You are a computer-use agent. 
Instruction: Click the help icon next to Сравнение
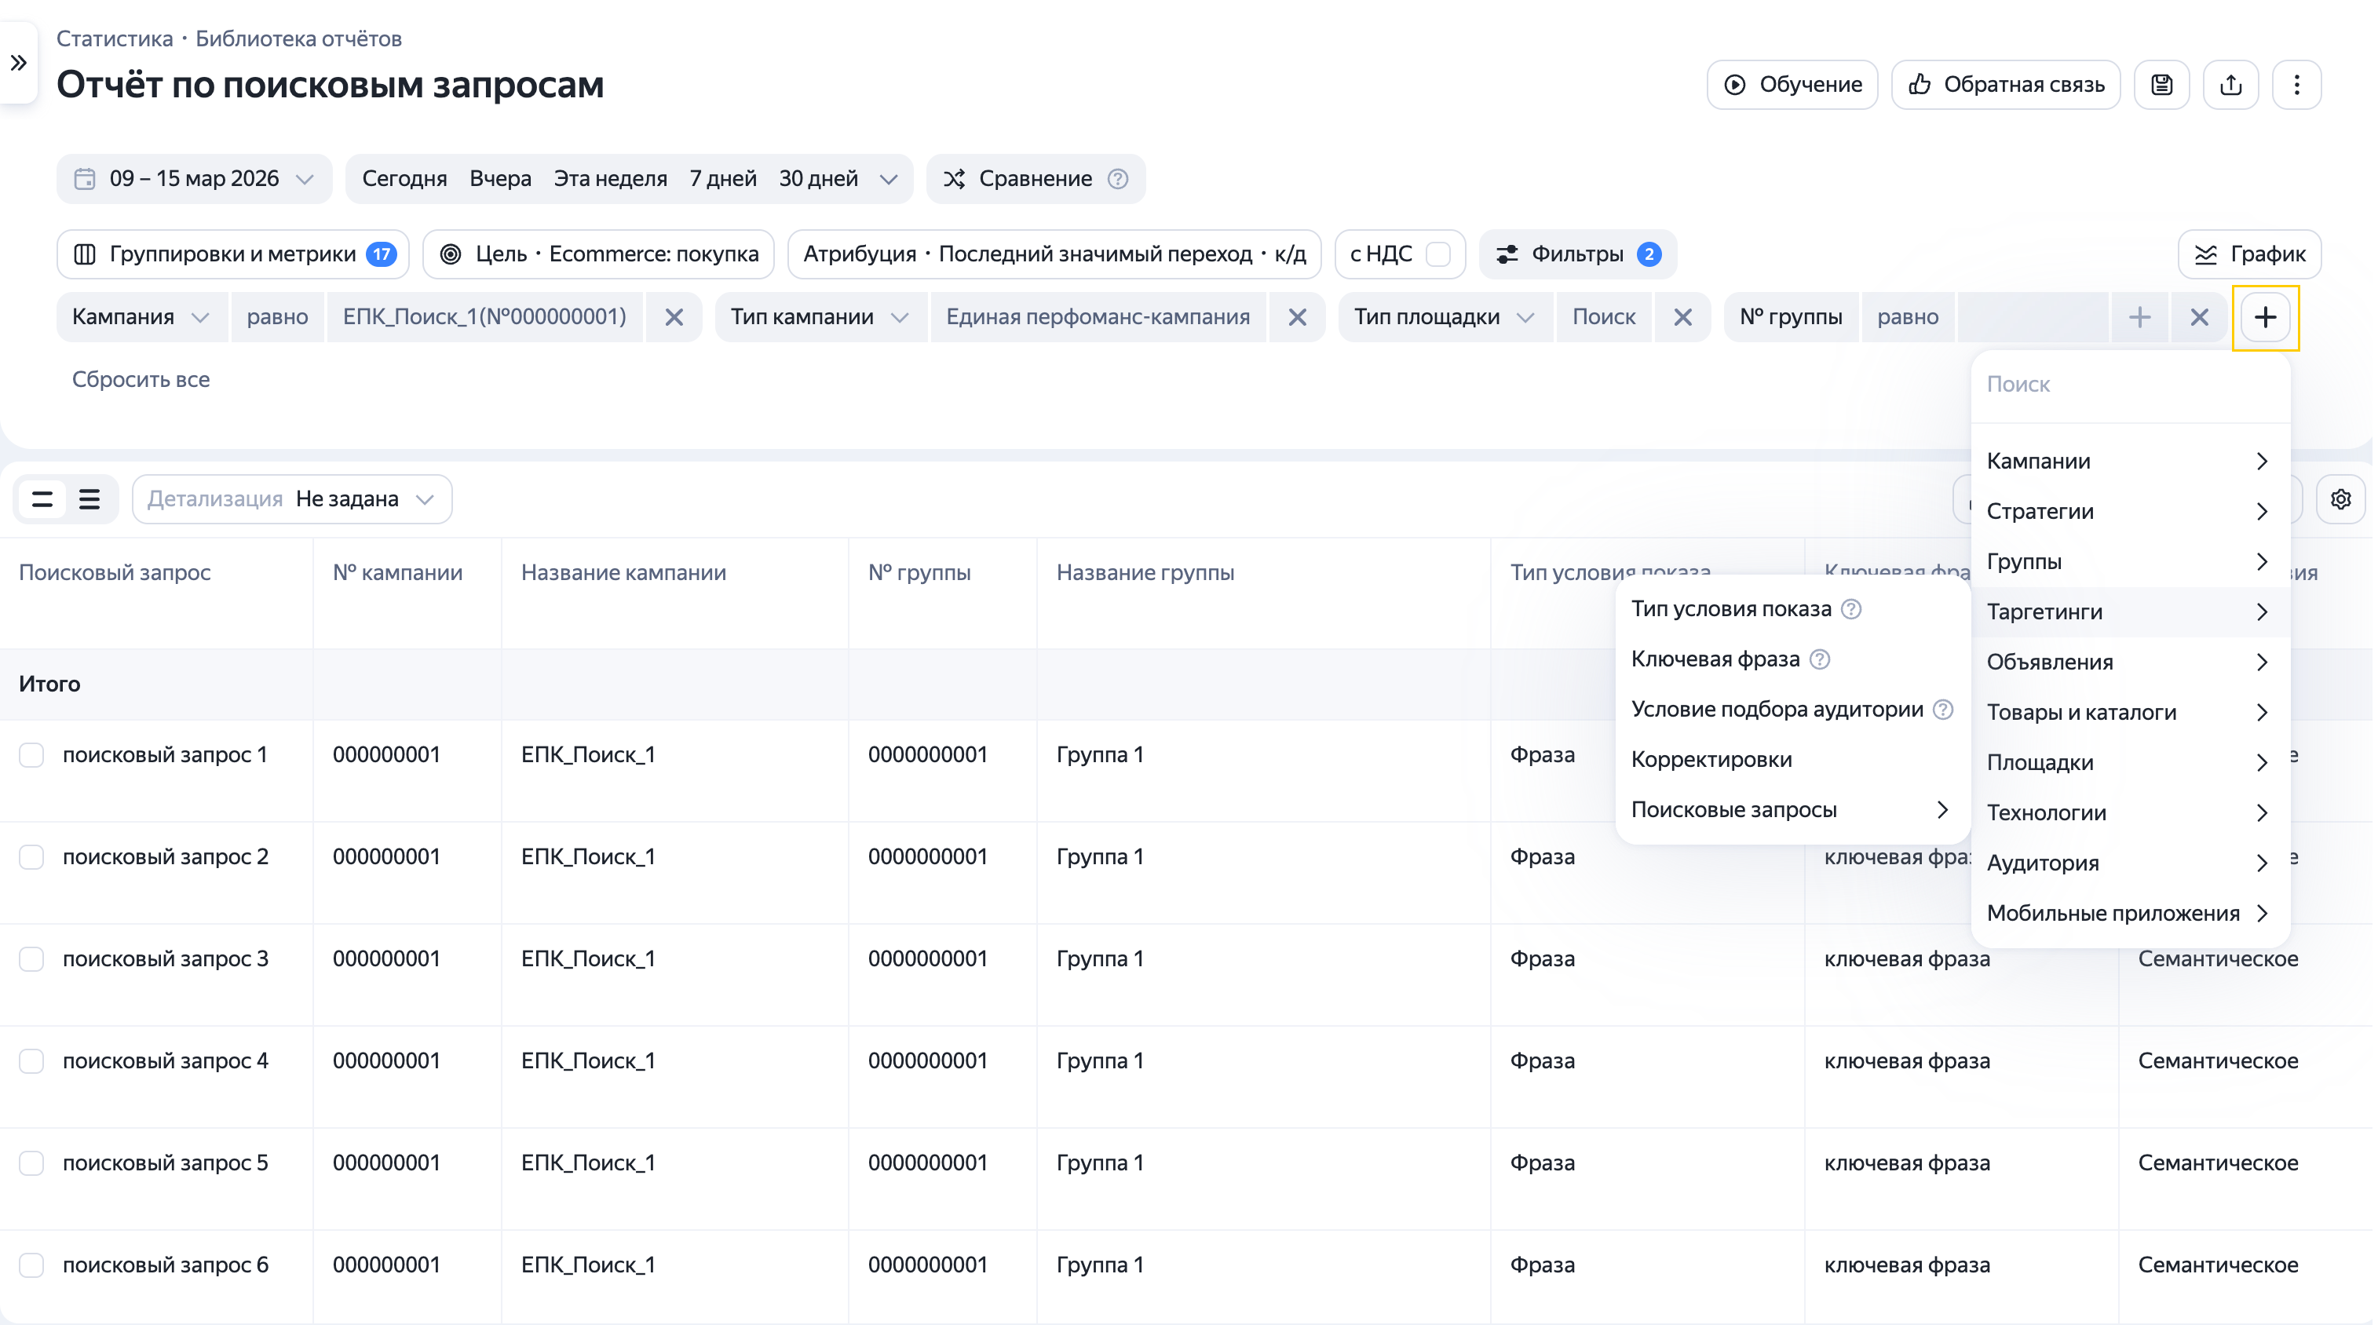[1118, 178]
